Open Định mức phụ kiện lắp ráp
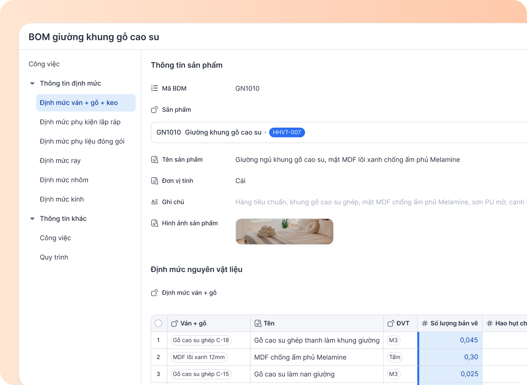Screen dimensions: 527x385 point(80,122)
